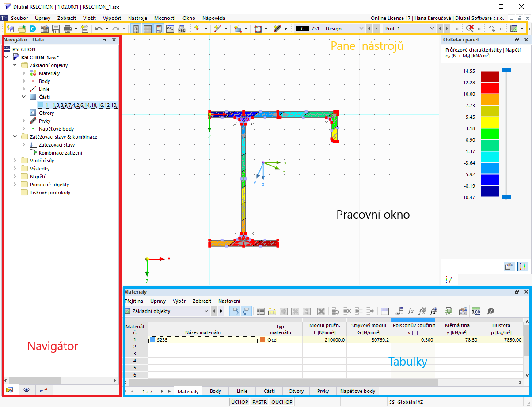Select the new opening tool icon
The image size is (532, 407).
258,29
